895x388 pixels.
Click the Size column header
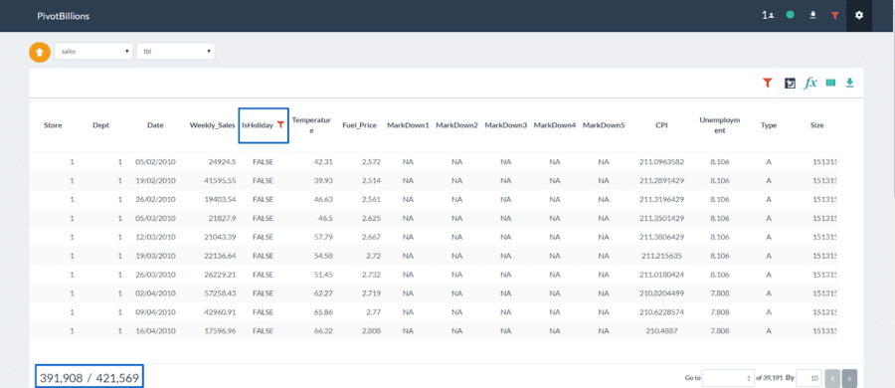[816, 125]
